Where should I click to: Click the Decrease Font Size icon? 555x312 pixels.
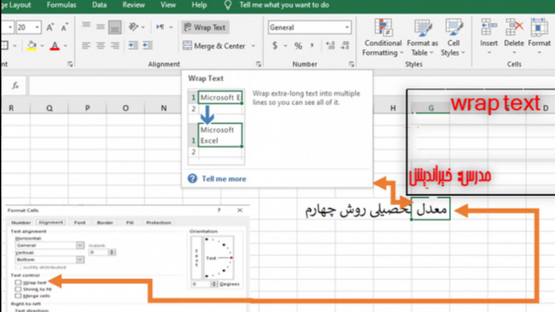pyautogui.click(x=64, y=27)
